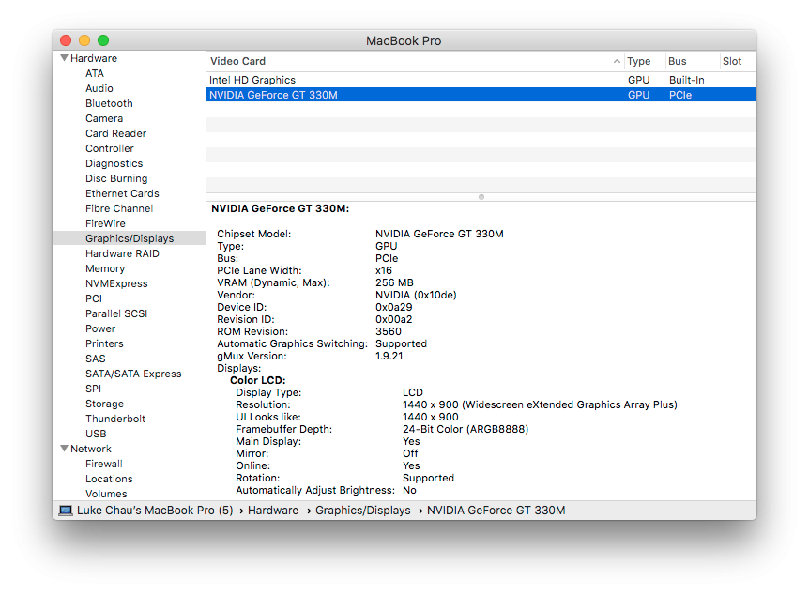Show Power information

(x=100, y=328)
